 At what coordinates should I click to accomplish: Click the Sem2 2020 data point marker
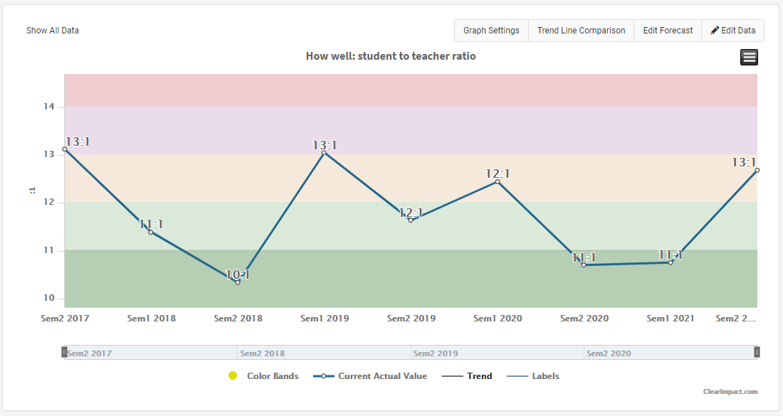(x=584, y=265)
